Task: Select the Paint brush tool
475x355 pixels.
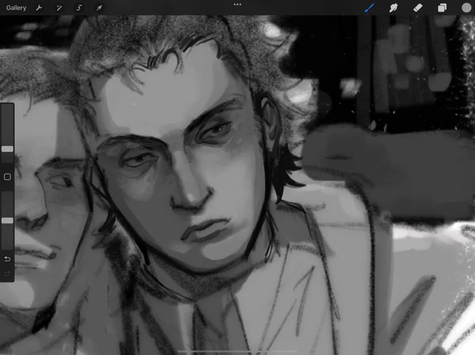Action: pyautogui.click(x=369, y=8)
